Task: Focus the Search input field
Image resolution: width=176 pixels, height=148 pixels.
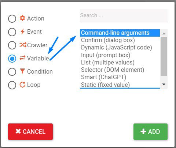Action: (x=124, y=15)
